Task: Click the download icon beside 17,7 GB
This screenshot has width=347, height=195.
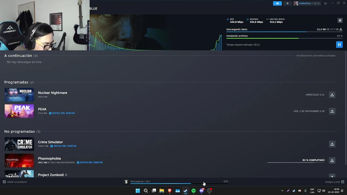Action: pos(341,29)
